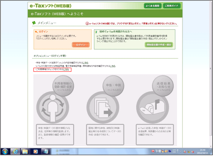Select the 送信結果・お知らせ circle button

pos(163,86)
